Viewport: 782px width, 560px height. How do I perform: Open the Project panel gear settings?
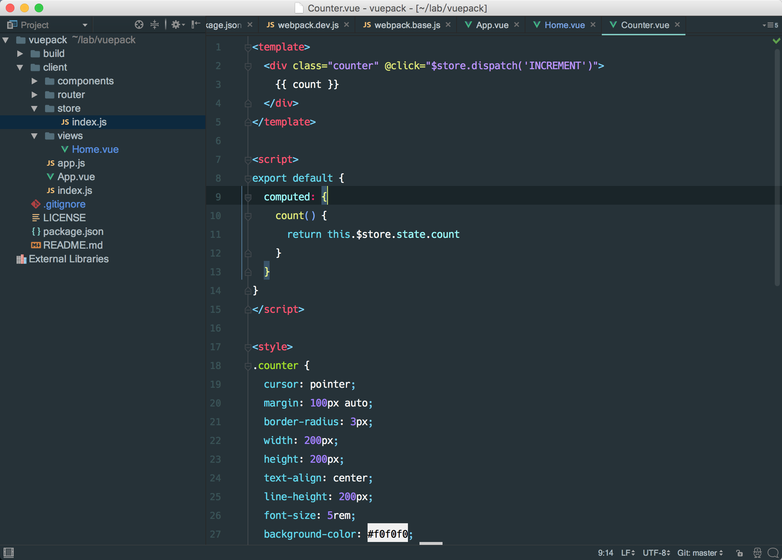point(176,25)
